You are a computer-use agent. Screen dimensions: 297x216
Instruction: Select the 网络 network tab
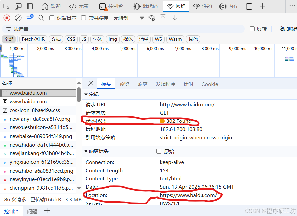(x=176, y=6)
